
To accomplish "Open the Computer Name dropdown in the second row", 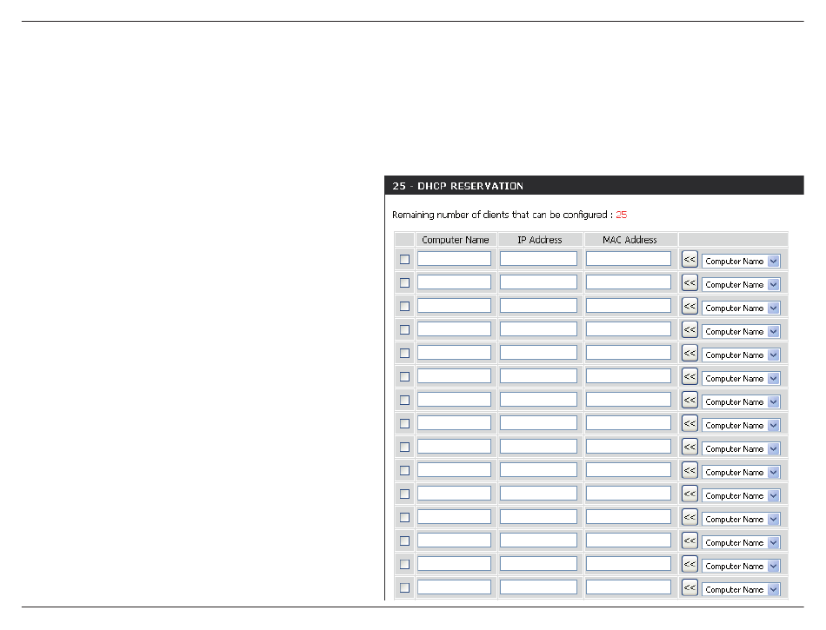I will 741,285.
